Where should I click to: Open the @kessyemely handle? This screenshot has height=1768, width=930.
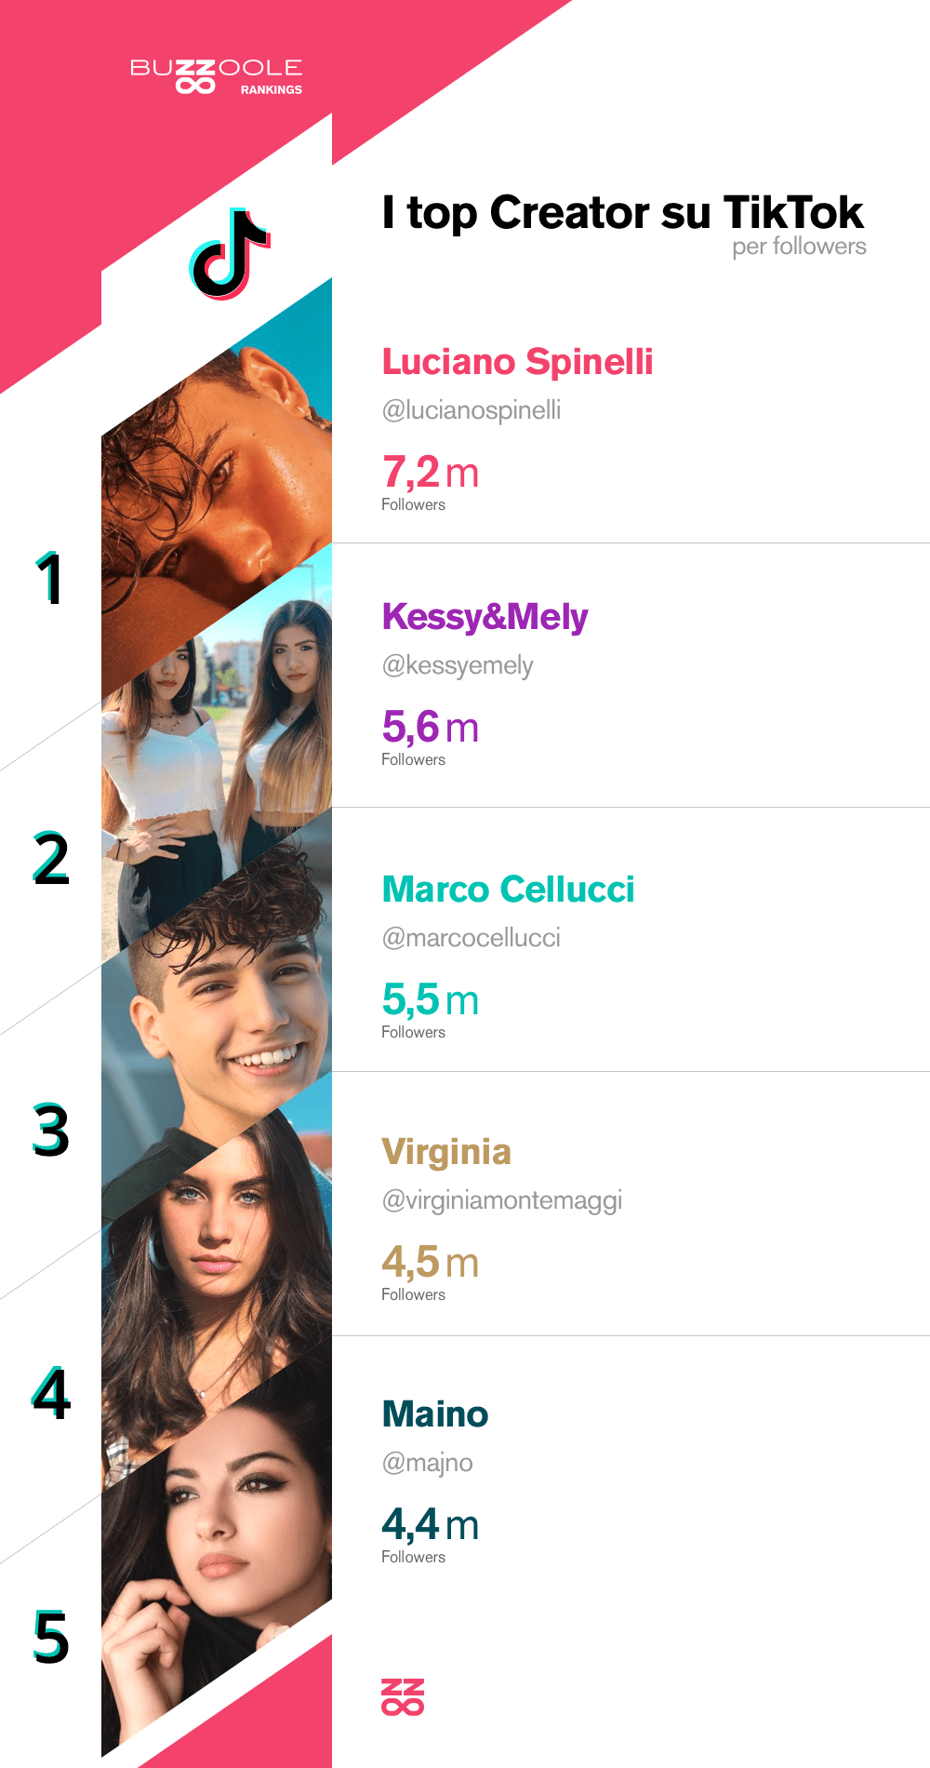pyautogui.click(x=458, y=665)
